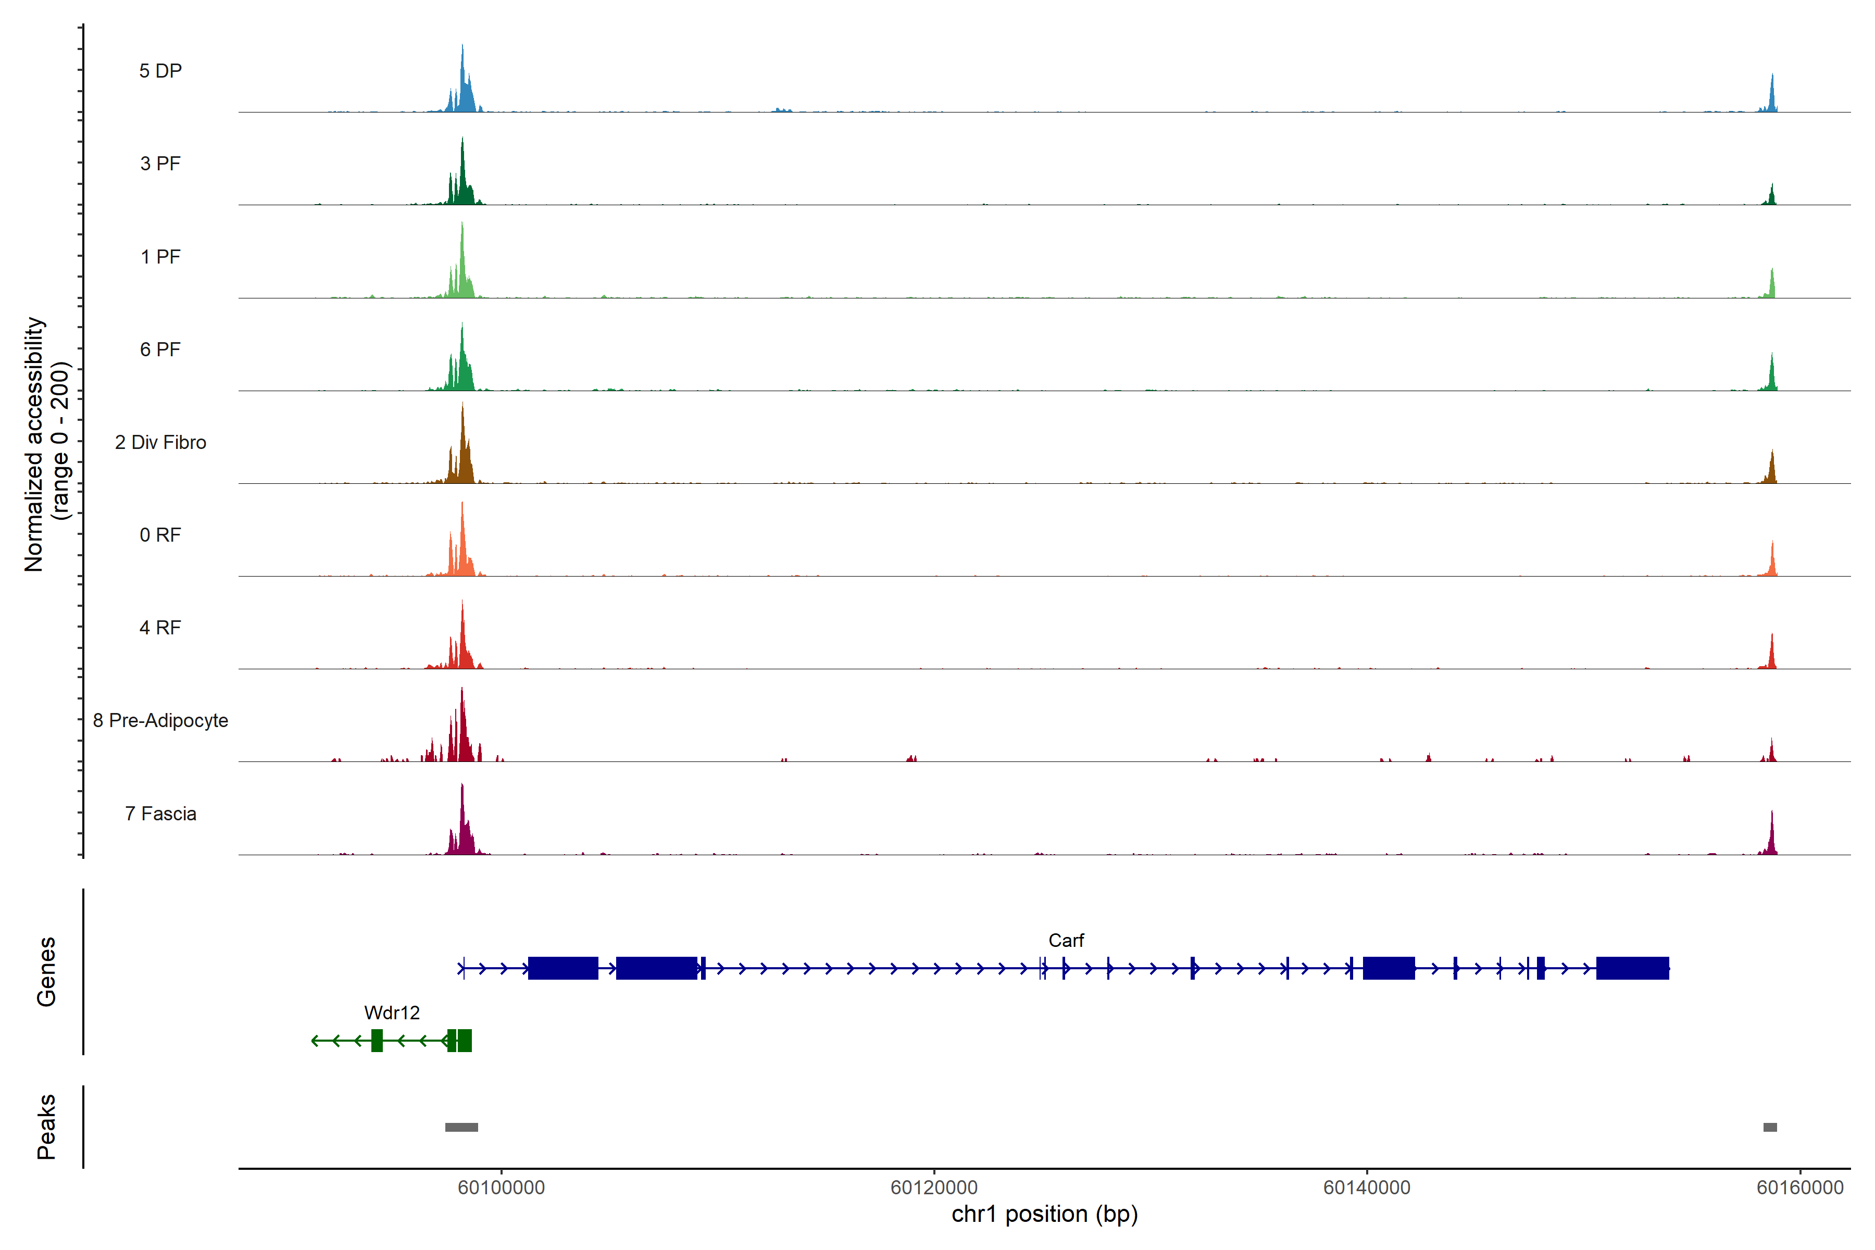Click the 60160000 axis tick label
The height and width of the screenshot is (1250, 1875).
click(1799, 1188)
